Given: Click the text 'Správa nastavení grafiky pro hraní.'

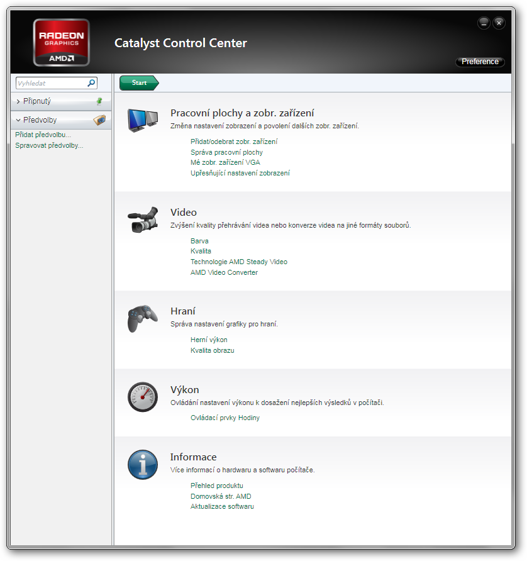Looking at the screenshot, I should tap(224, 324).
